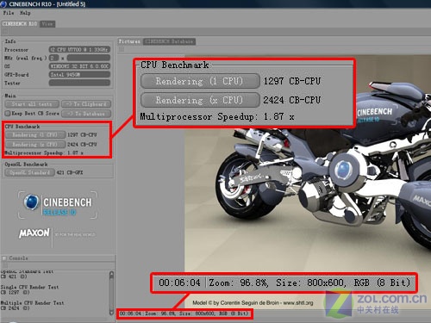Image resolution: width=431 pixels, height=323 pixels.
Task: Click the empty Tester name field
Action: point(79,83)
